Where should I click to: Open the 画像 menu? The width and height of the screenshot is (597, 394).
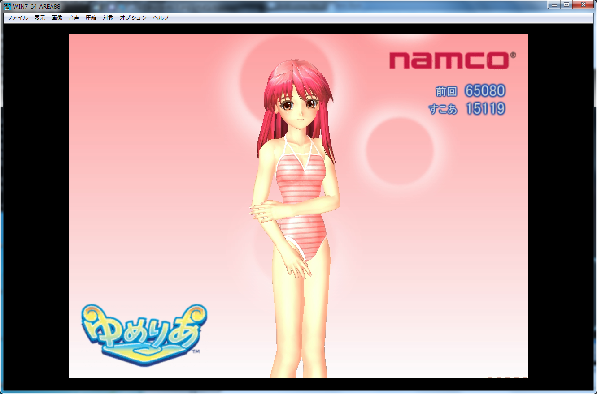pyautogui.click(x=57, y=18)
